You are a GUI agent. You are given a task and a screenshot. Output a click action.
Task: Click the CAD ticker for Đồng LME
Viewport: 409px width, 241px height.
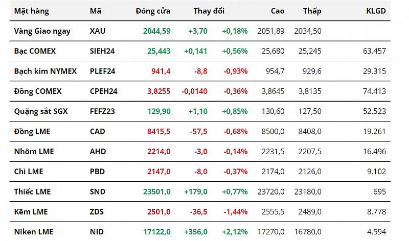98,132
